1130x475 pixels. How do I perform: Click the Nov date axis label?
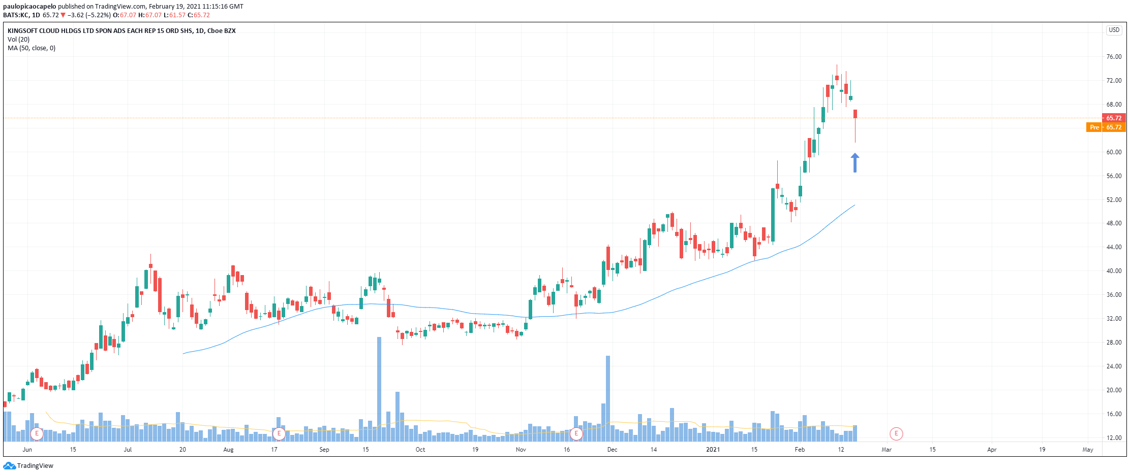click(x=521, y=450)
